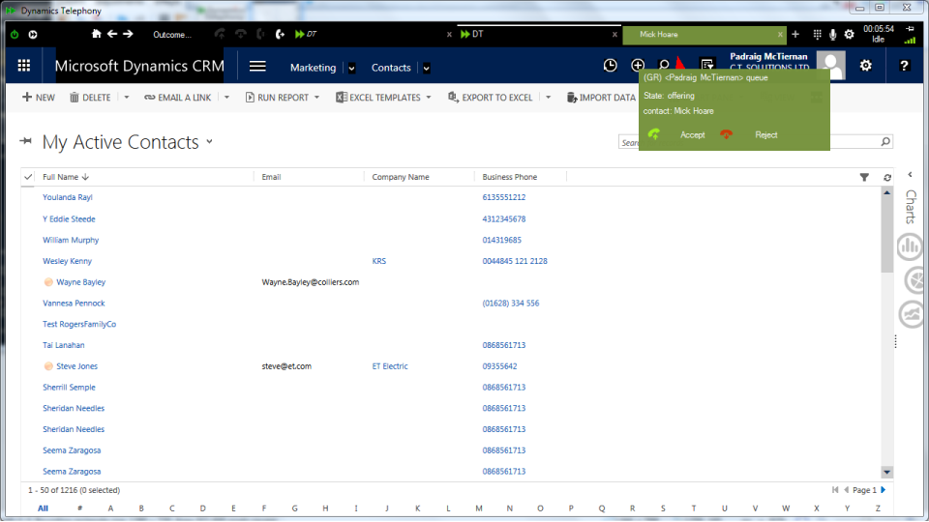Click EXPORT TO EXCEL command

(490, 97)
